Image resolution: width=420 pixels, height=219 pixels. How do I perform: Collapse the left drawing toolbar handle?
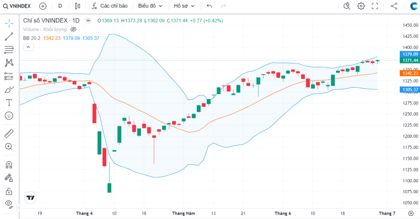coord(18,208)
